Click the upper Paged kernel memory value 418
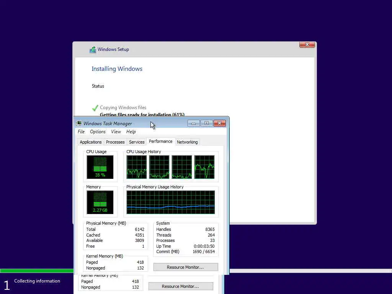This screenshot has width=392, height=294. (x=140, y=262)
